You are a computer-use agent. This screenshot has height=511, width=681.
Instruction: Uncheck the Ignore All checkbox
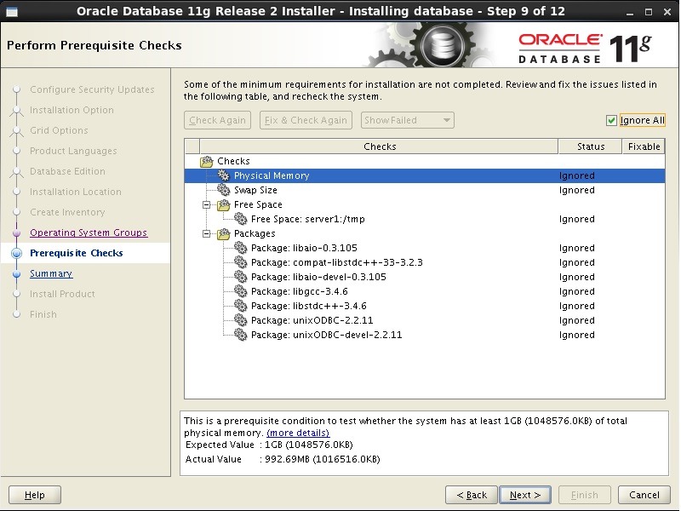click(611, 120)
